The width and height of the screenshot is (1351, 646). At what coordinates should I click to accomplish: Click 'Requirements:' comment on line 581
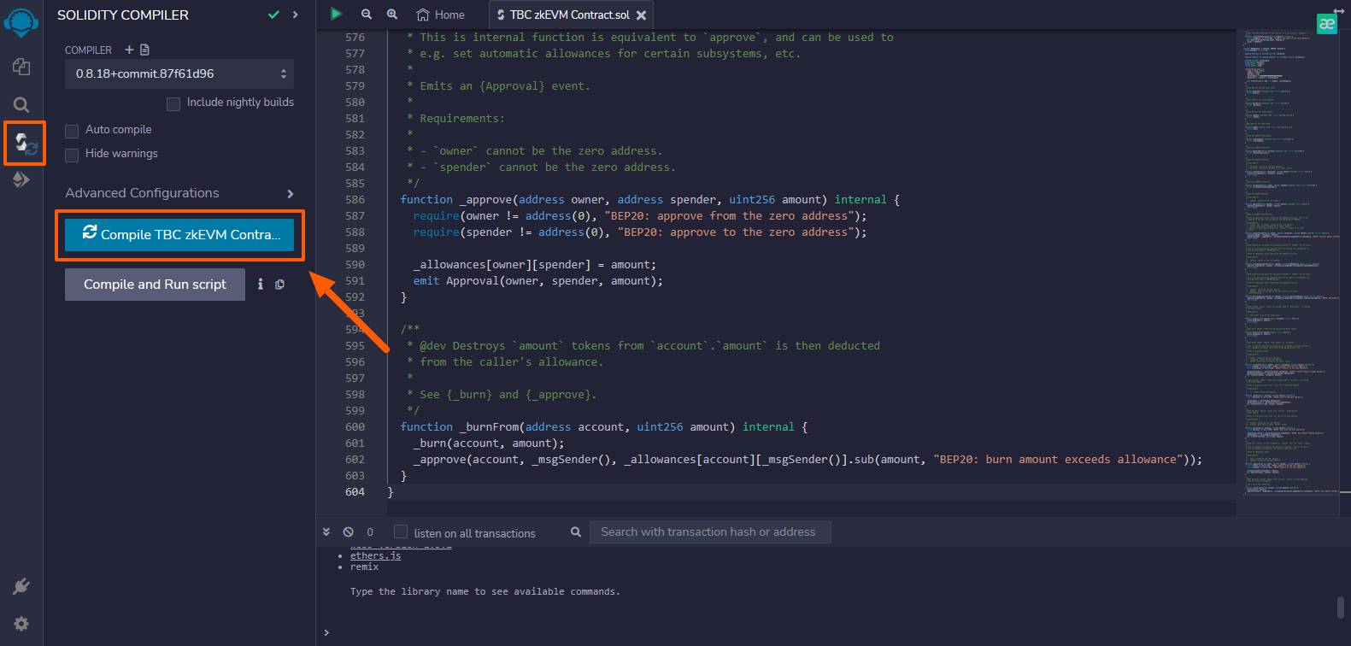click(x=462, y=118)
